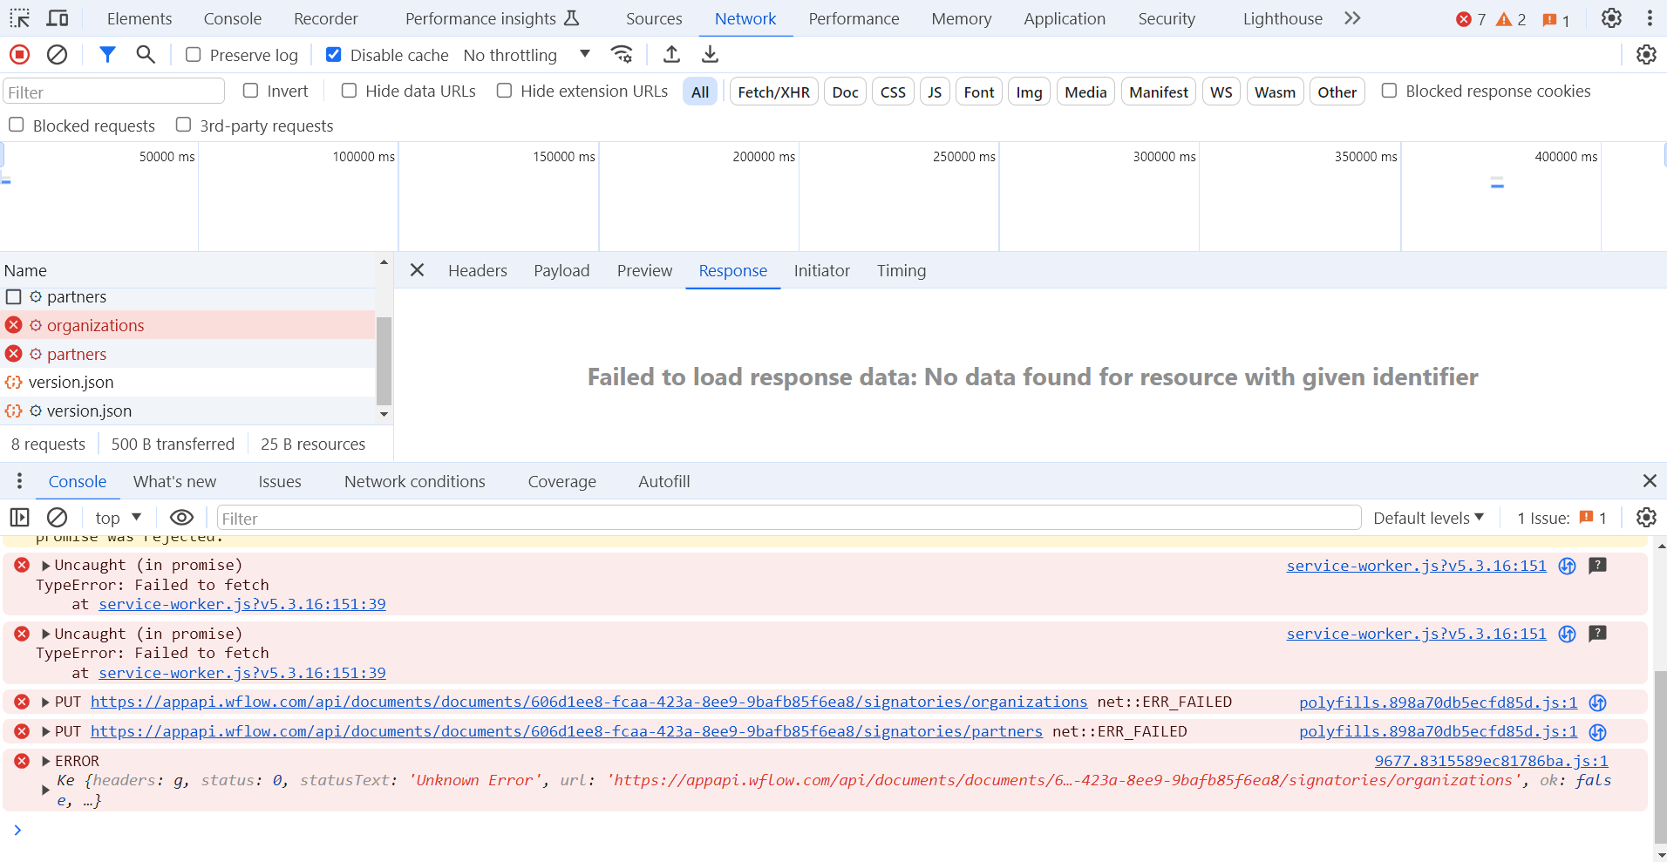The height and width of the screenshot is (862, 1667).
Task: Export HAR file
Action: tap(710, 54)
